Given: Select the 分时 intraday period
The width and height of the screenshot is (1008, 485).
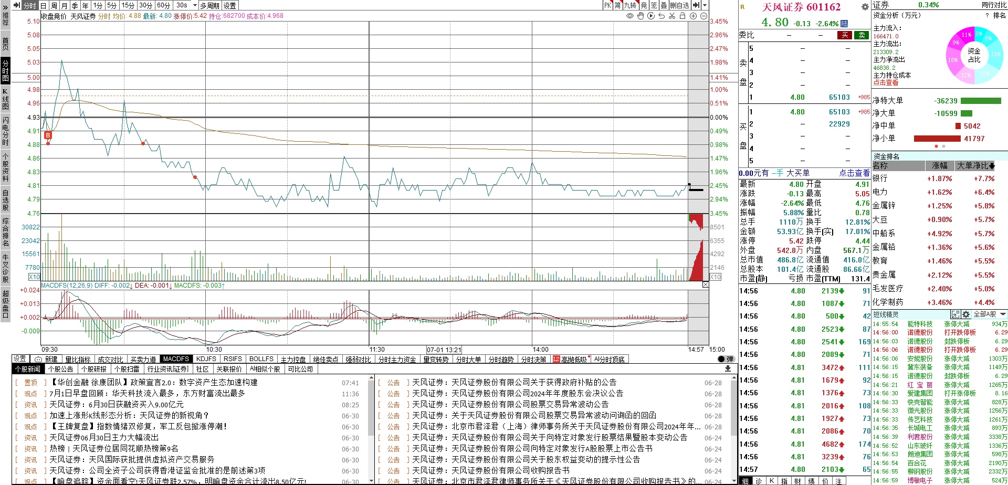Looking at the screenshot, I should coord(30,5).
